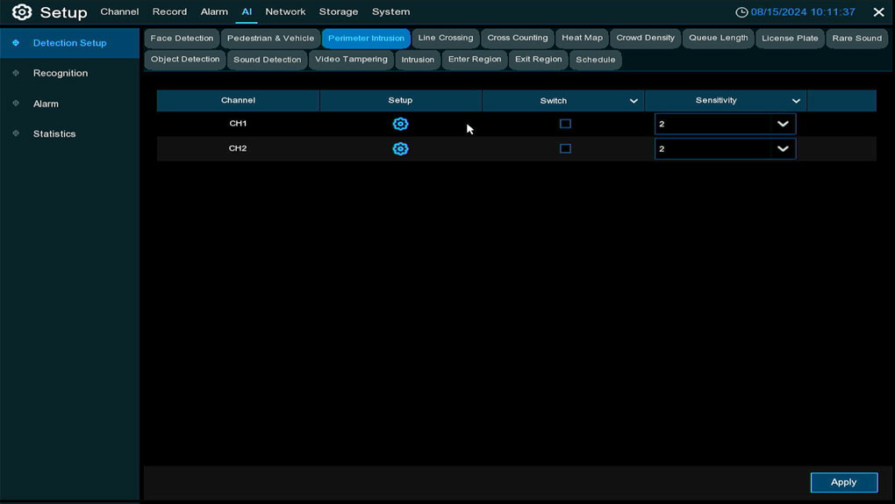The height and width of the screenshot is (504, 895).
Task: Click the Setup gear icon in the title bar
Action: point(22,12)
